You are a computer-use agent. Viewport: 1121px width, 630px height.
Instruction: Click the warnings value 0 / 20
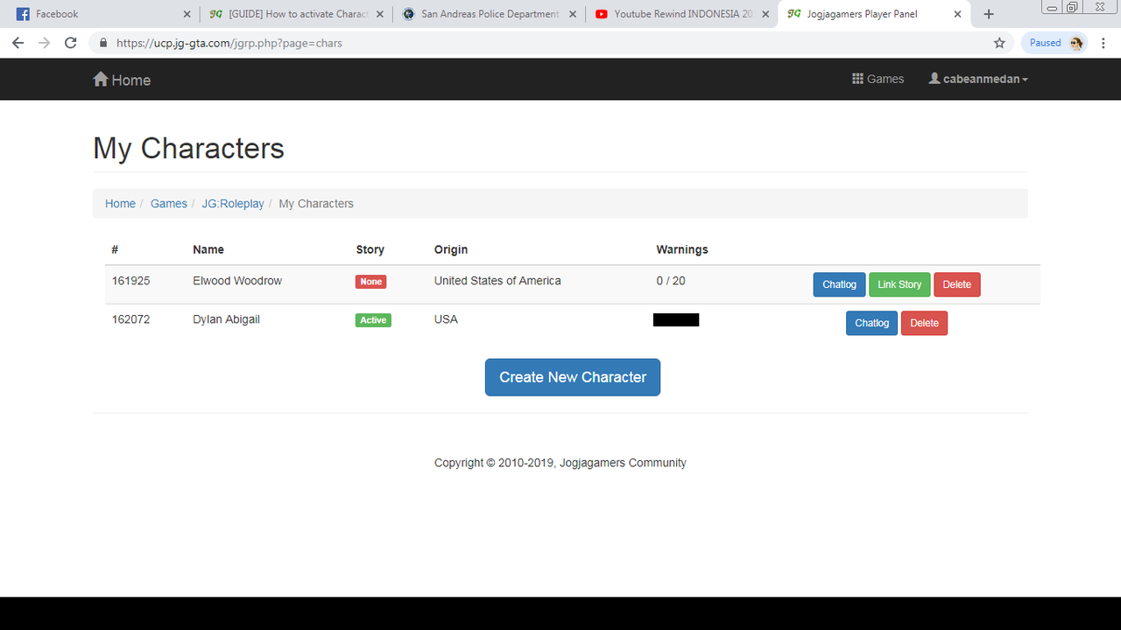coord(671,281)
